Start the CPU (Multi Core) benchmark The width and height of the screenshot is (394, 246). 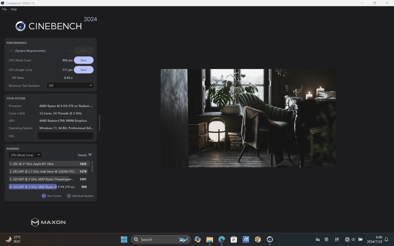click(x=83, y=60)
